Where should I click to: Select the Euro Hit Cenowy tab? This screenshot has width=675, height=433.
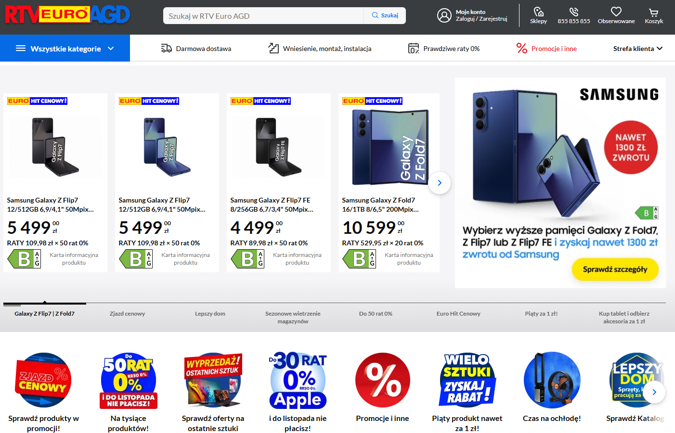tap(458, 314)
